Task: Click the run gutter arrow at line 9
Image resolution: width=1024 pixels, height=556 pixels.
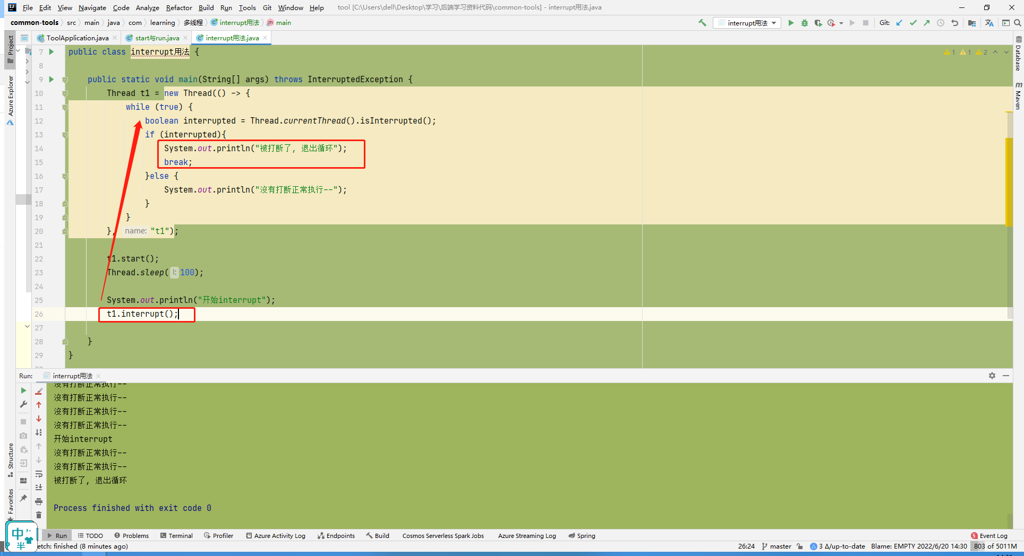Action: (x=52, y=79)
